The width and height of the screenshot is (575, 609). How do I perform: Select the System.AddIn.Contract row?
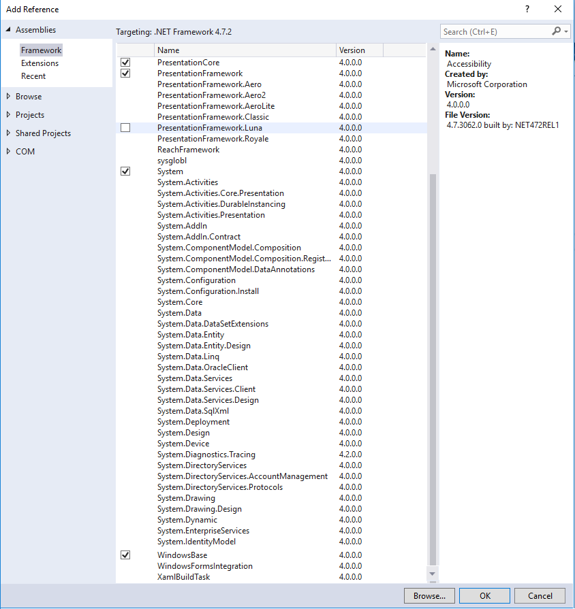tap(271, 236)
